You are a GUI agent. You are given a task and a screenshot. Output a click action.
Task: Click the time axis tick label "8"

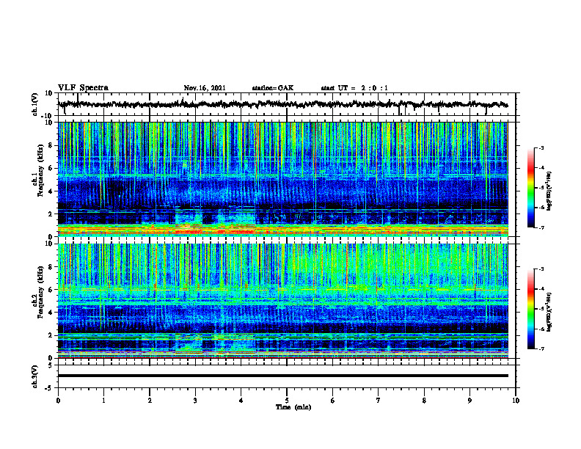pyautogui.click(x=424, y=401)
